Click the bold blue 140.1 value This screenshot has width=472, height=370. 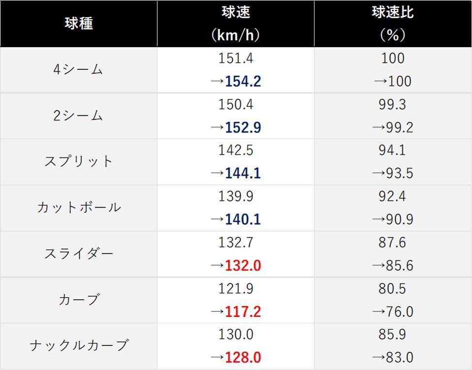[x=243, y=219]
